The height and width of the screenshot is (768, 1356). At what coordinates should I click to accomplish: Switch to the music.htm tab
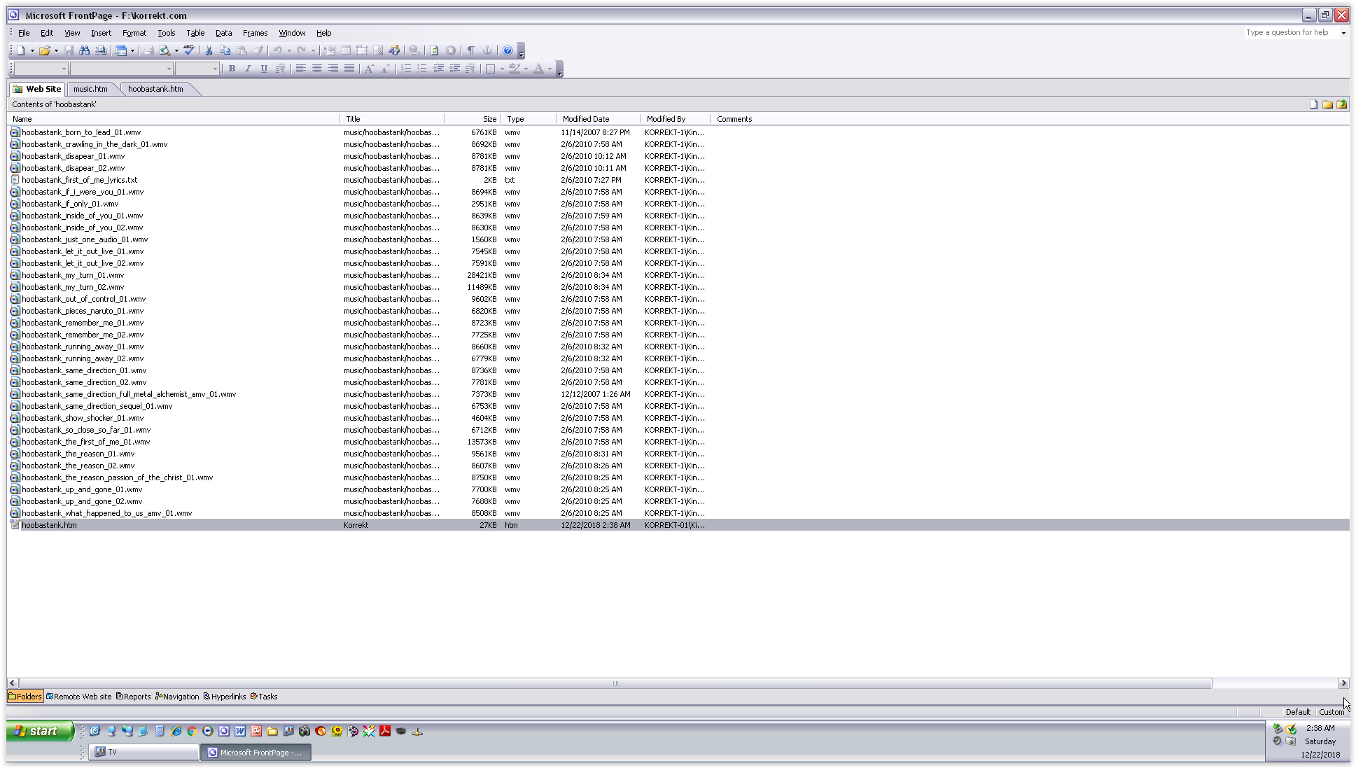(x=90, y=89)
